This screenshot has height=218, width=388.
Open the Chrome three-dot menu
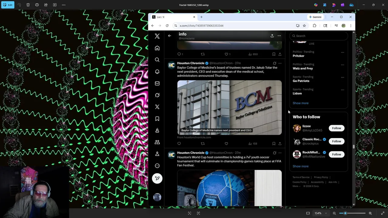351,26
